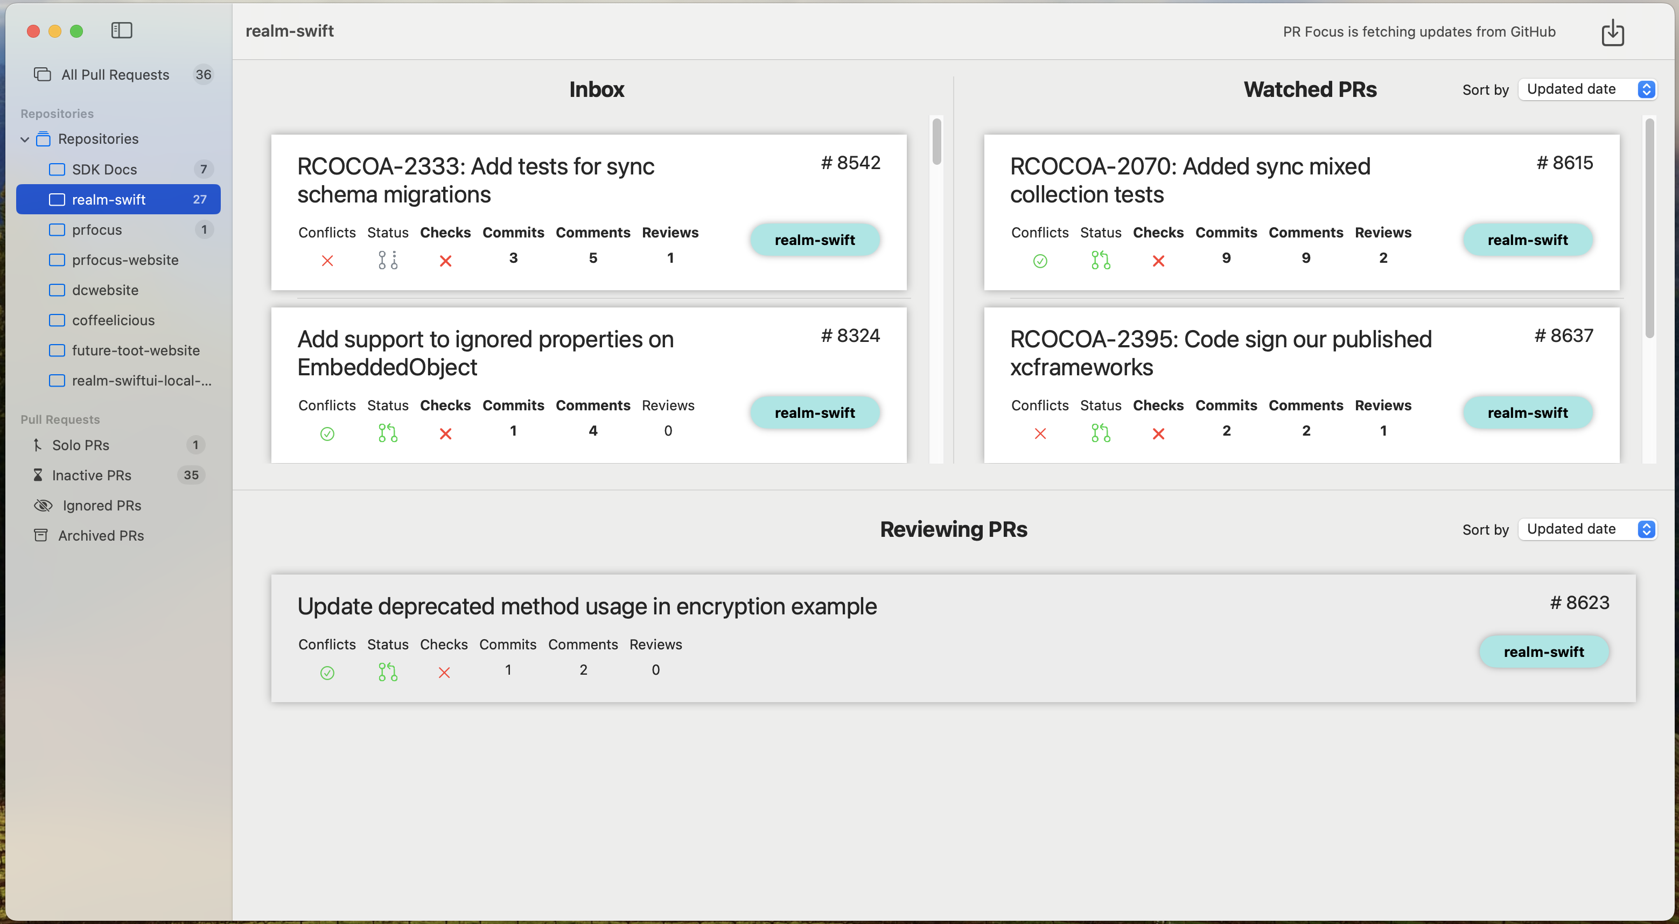Click the green no-conflicts checkmark on PR 8324

[x=327, y=433]
